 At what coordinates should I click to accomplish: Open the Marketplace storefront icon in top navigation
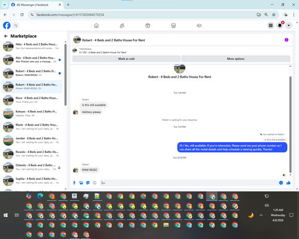pyautogui.click(x=173, y=26)
